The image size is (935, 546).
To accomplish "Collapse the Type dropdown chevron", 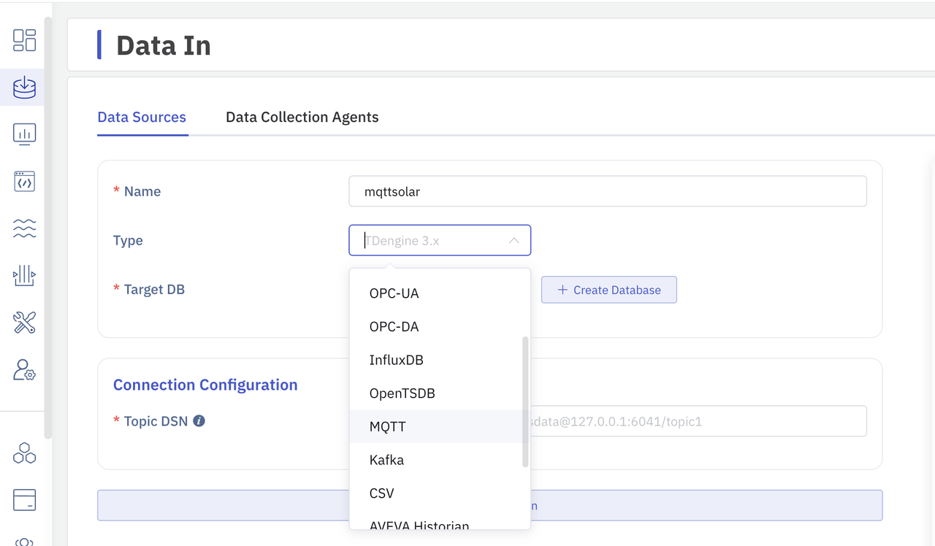I will [x=514, y=240].
